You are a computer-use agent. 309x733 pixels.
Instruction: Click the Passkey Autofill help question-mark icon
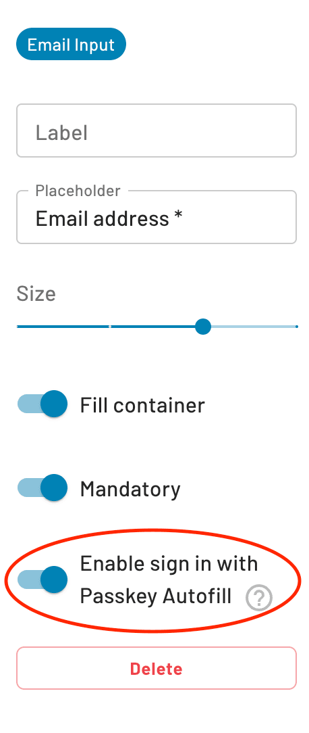[259, 598]
